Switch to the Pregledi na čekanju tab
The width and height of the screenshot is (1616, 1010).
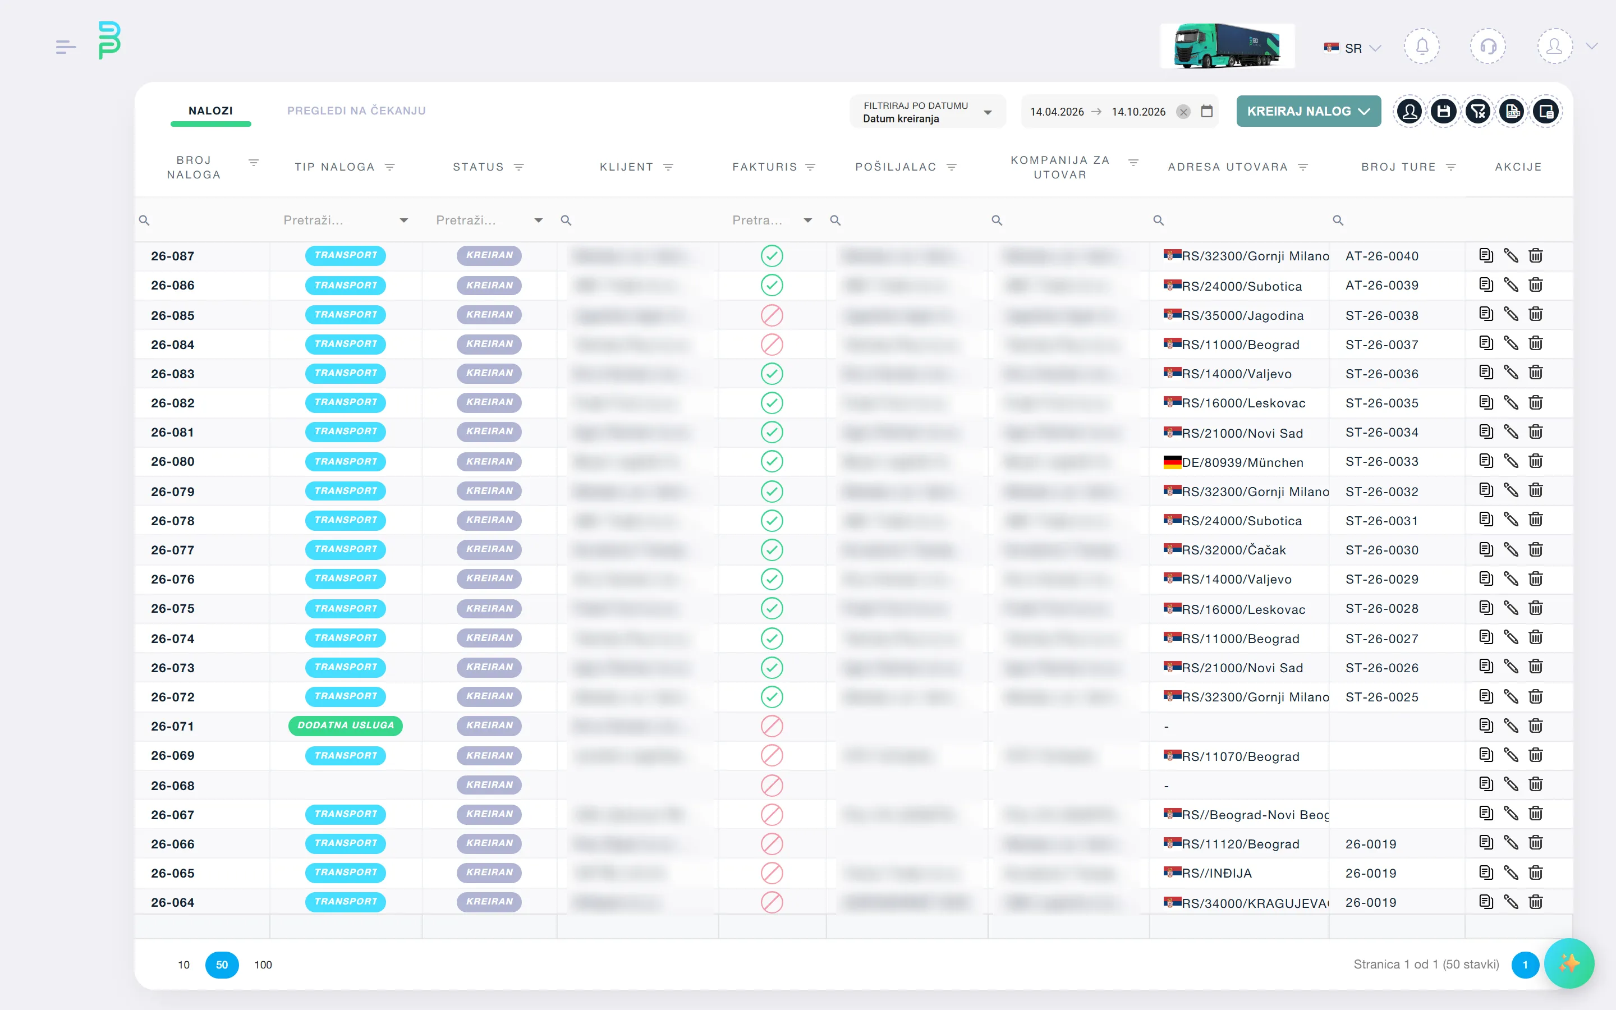coord(357,111)
